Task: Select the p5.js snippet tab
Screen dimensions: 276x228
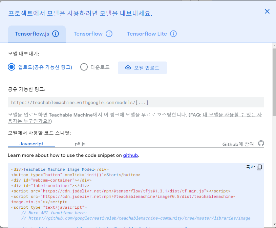Action: coord(80,144)
